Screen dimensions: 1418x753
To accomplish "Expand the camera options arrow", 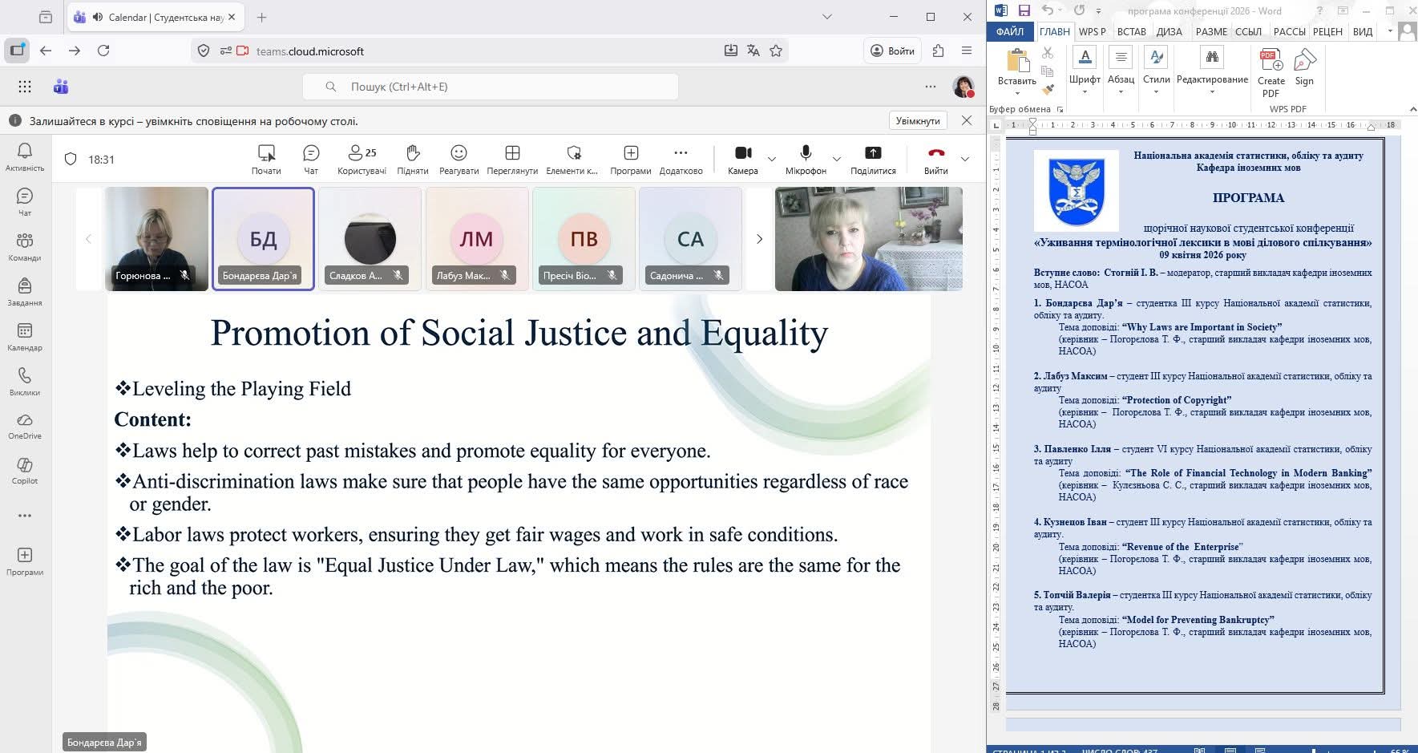I will (x=772, y=159).
